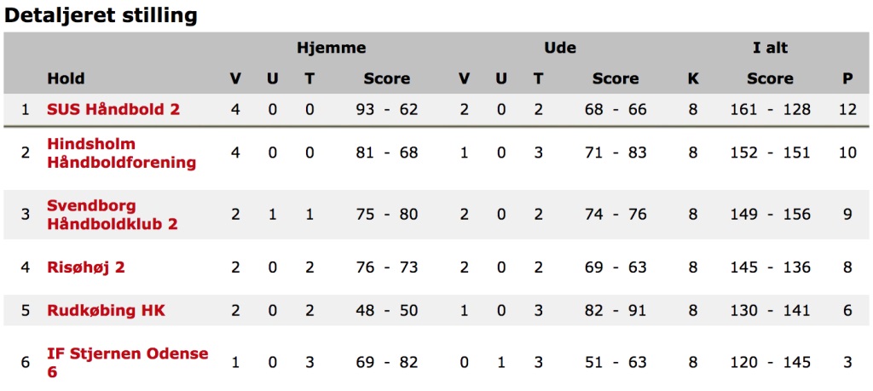Select Svendborg's home score 75 - 80

click(387, 214)
